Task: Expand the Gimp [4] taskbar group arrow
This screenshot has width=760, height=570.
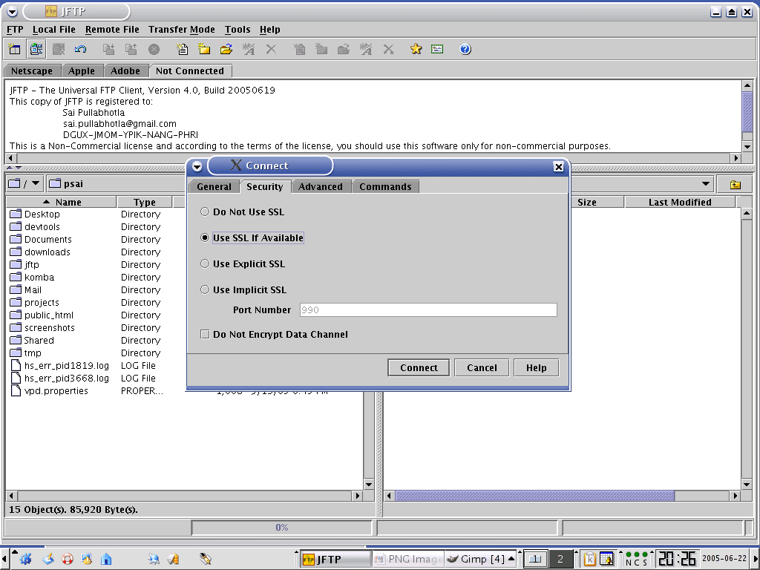Action: (511, 559)
